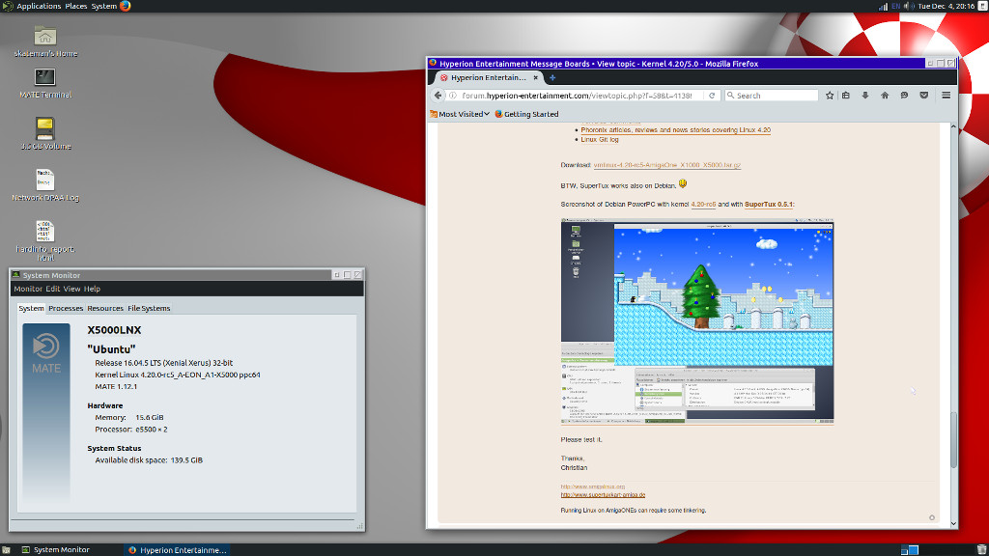Open the Phoronix articles link about Linux 4.20
This screenshot has height=556, width=989.
click(675, 130)
